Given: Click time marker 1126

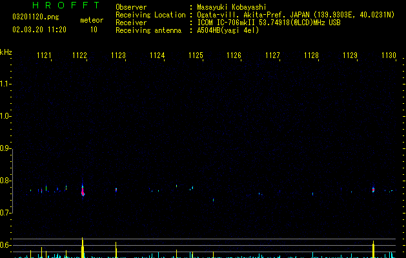Looking at the screenshot, I should click(234, 55).
